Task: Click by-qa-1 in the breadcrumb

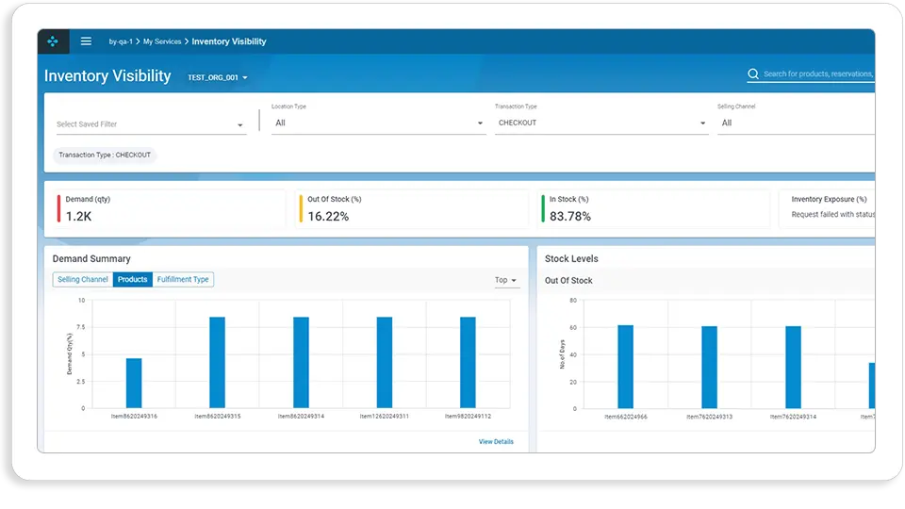Action: (x=122, y=41)
